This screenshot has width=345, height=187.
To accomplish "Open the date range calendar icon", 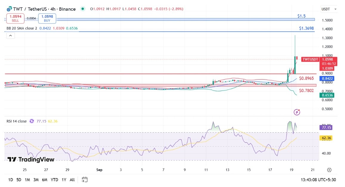I will coord(84,180).
